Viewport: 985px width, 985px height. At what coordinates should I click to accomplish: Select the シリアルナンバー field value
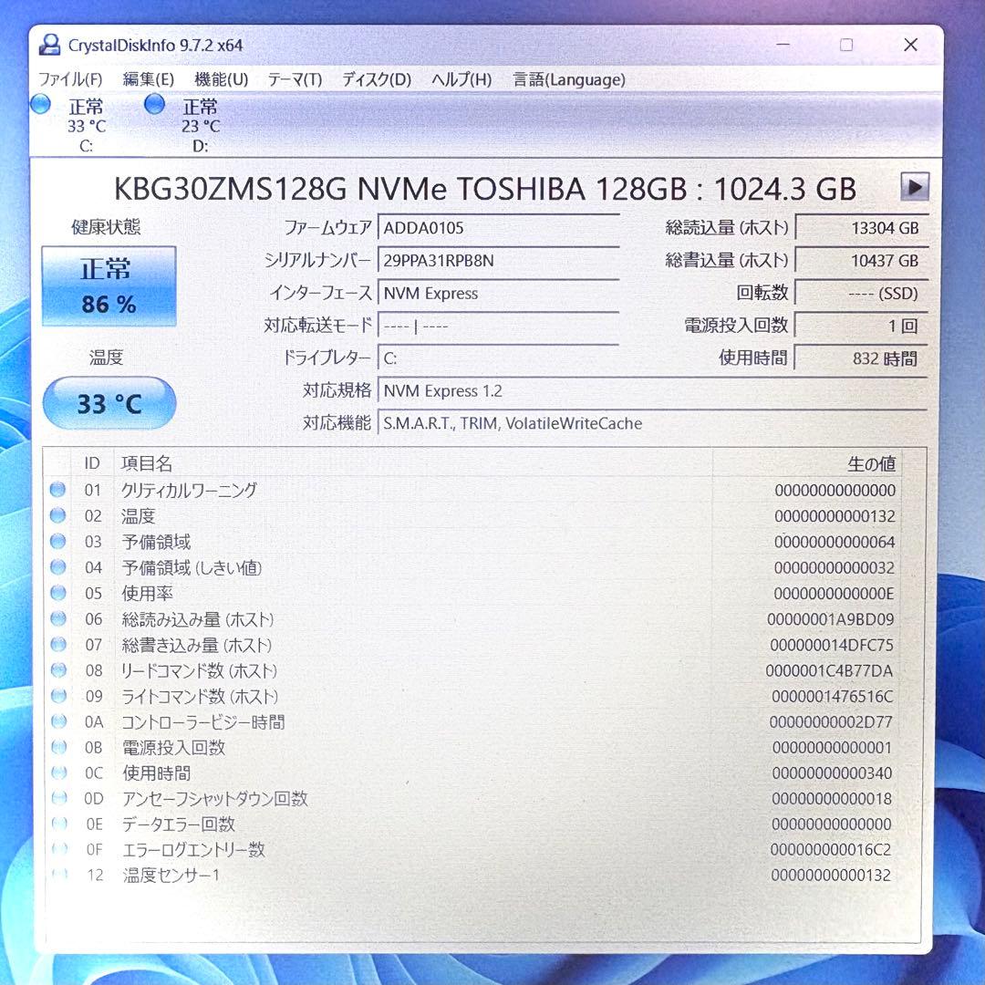pos(499,260)
